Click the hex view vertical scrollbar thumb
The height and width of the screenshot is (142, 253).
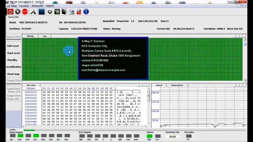point(149,96)
